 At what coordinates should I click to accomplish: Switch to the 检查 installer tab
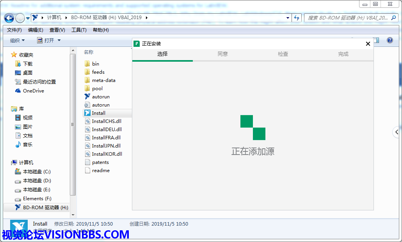click(x=283, y=54)
